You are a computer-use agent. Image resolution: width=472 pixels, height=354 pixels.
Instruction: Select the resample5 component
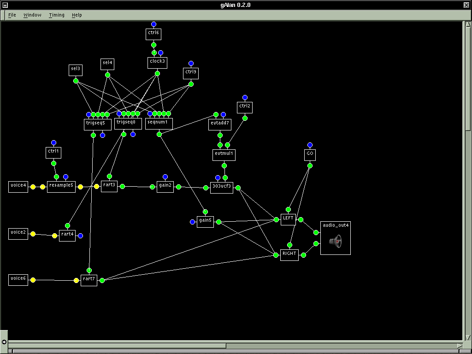tap(61, 186)
